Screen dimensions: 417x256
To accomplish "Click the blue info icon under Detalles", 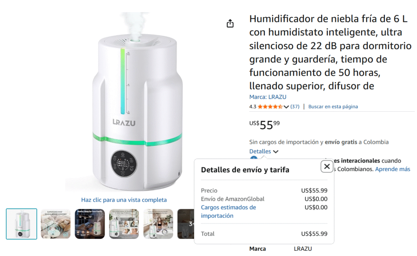I will pos(254,158).
